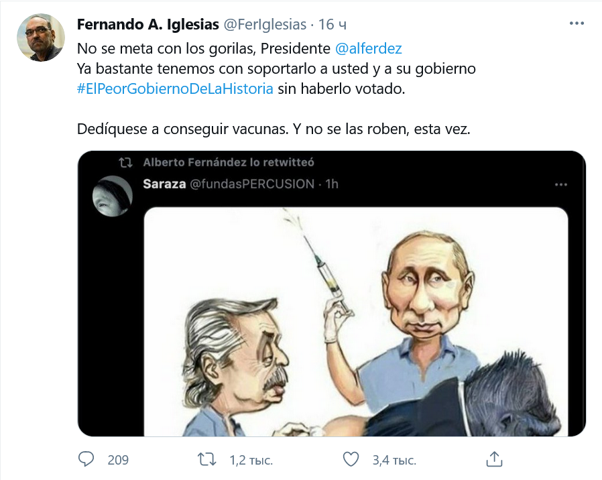Open the attached cartoon image in the tweet

[355, 322]
